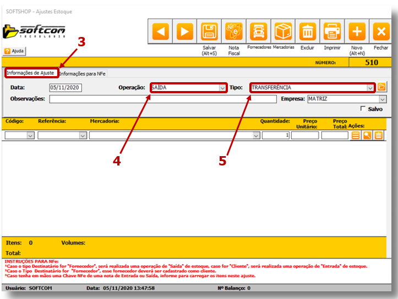
Task: Click the Imprimir printer icon
Action: coord(332,32)
